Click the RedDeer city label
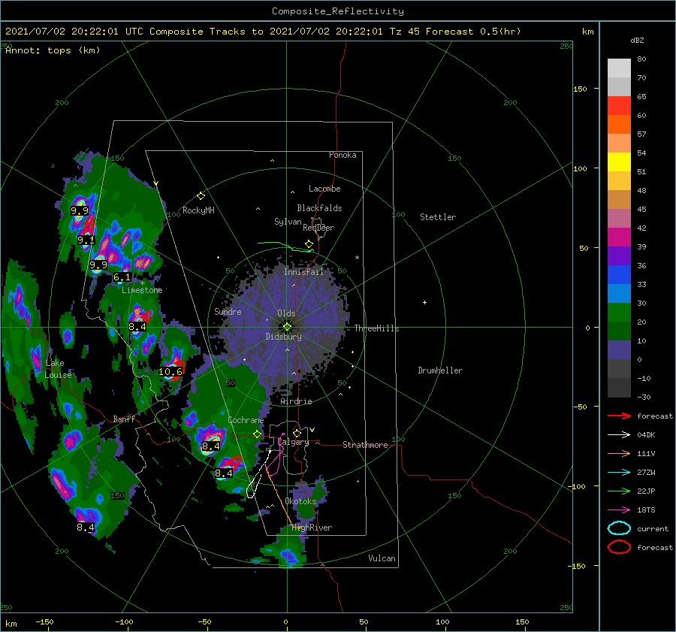 pyautogui.click(x=318, y=228)
